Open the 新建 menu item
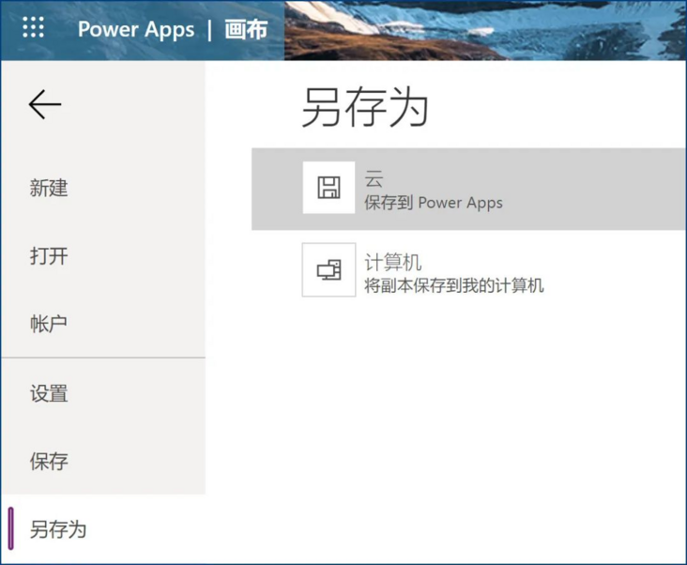This screenshot has width=687, height=565. 49,189
